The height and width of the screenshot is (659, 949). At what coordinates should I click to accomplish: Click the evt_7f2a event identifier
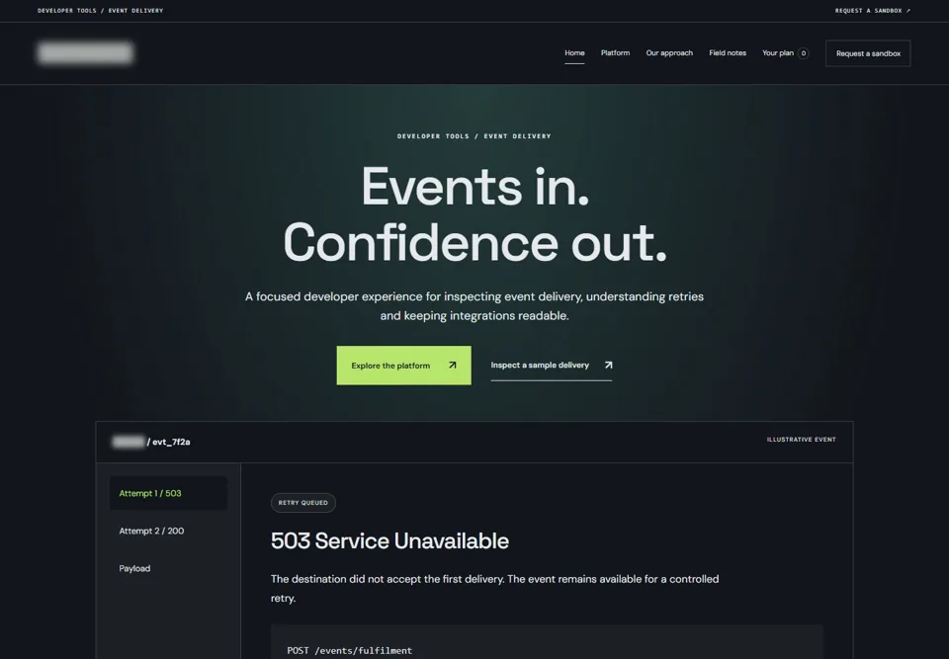[171, 442]
